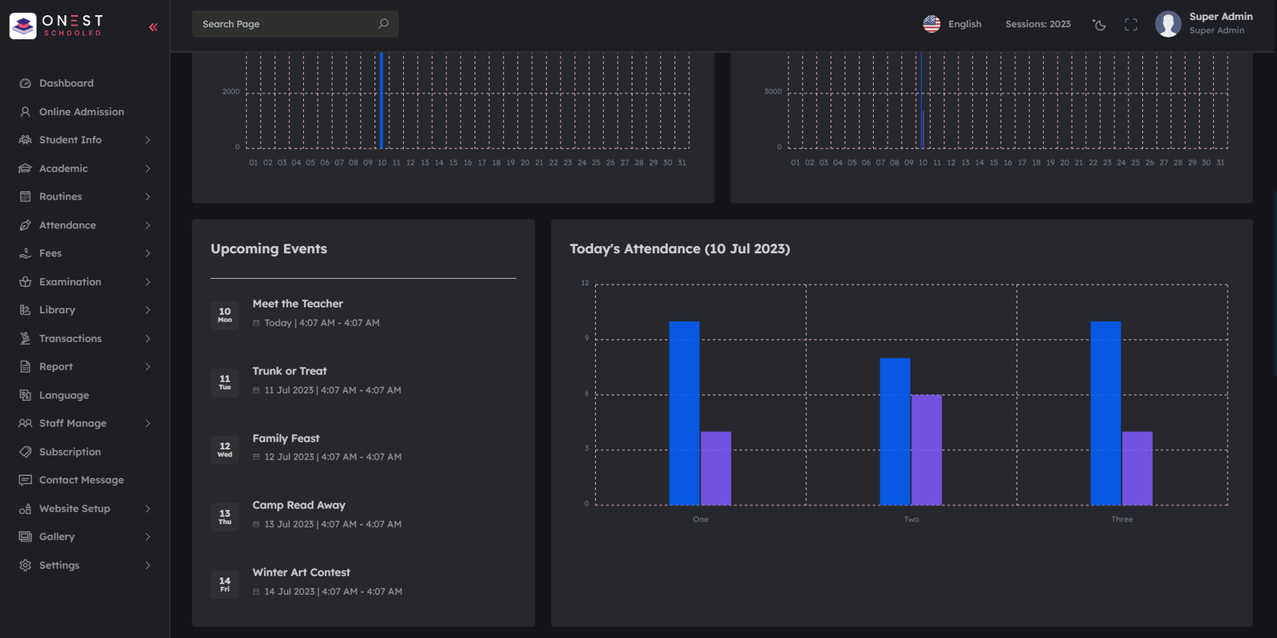Viewport: 1277px width, 638px height.
Task: Click the 'Upcoming Events' heading
Action: pyautogui.click(x=269, y=248)
